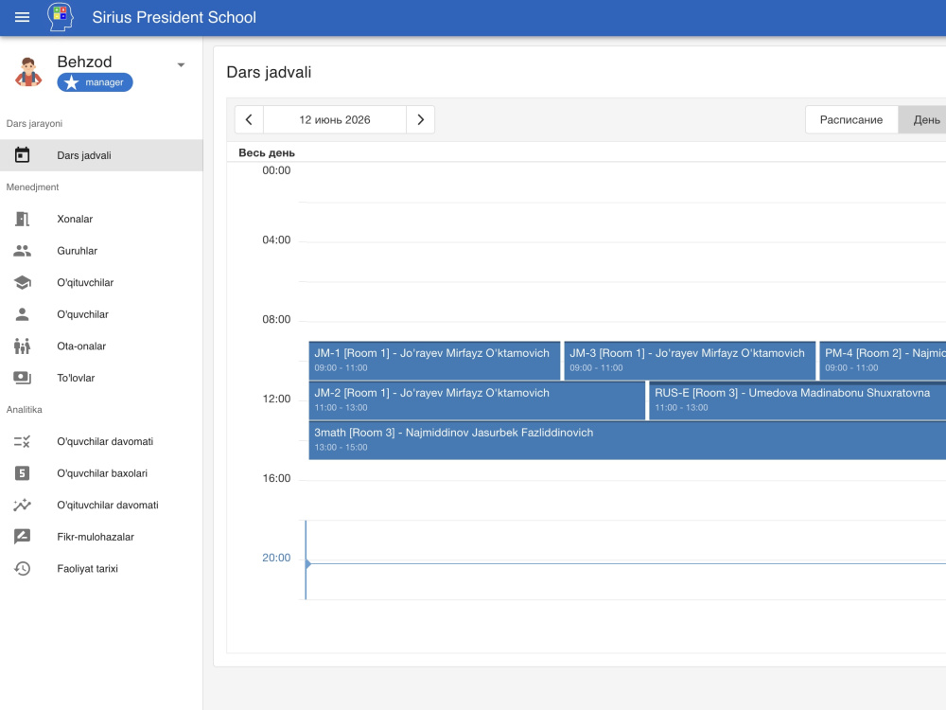Click the O'quvchilar person icon
Viewport: 946px width, 710px height.
pyautogui.click(x=23, y=314)
